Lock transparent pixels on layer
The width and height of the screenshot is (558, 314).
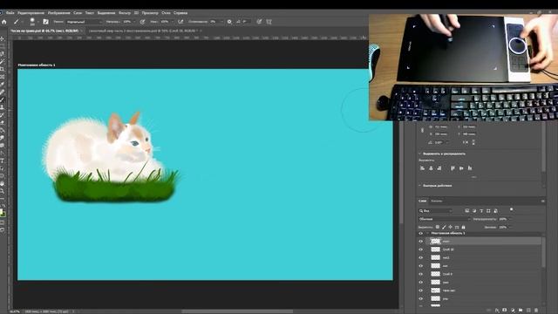pos(438,227)
